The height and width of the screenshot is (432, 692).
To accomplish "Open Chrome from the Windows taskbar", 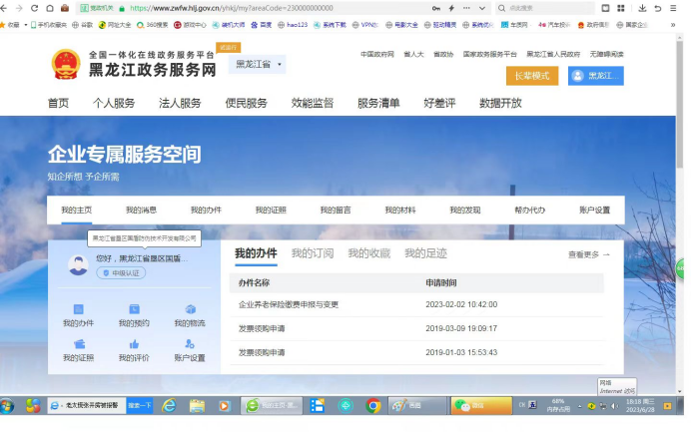I will coord(373,406).
